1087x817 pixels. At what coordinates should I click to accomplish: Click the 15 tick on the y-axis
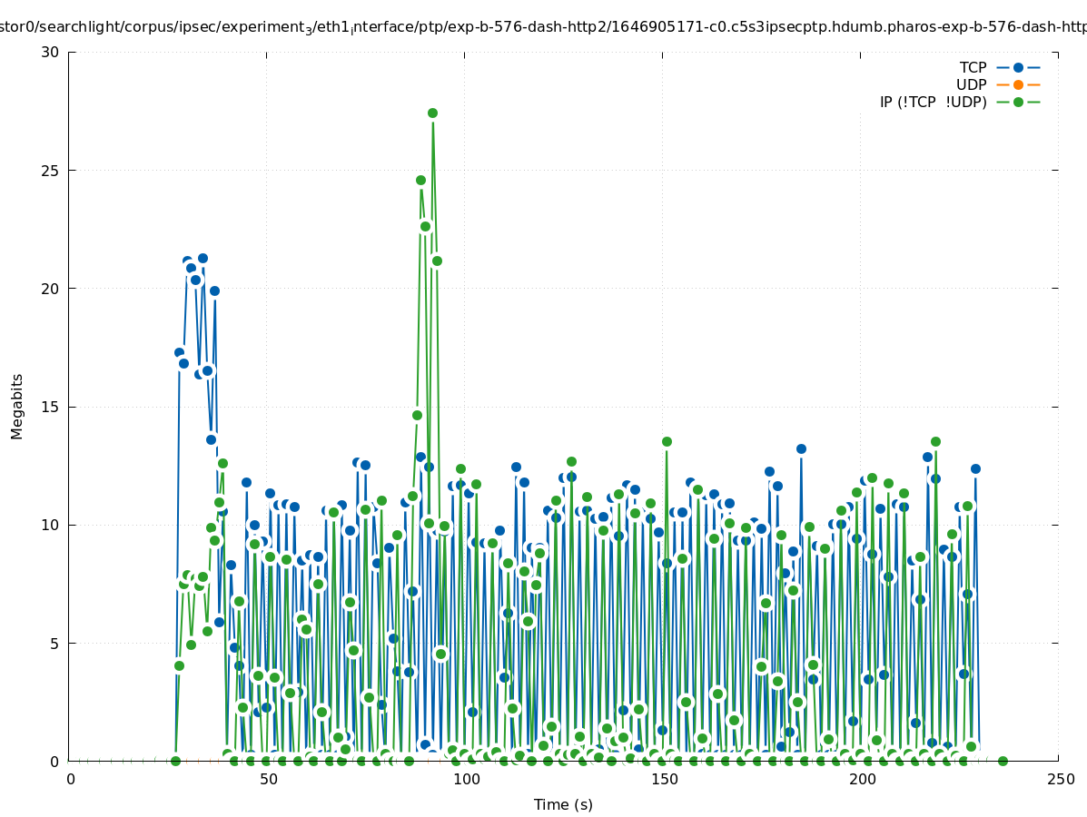(x=50, y=407)
